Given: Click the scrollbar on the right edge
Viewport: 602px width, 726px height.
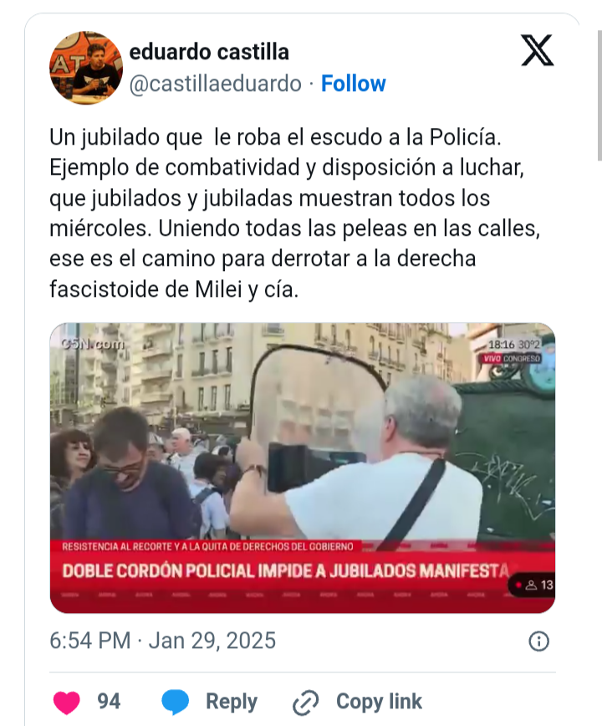Looking at the screenshot, I should [599, 95].
